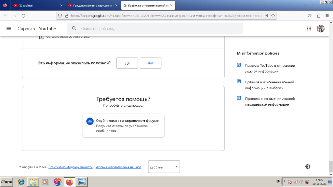Viewport: 333px width, 187px height.
Task: Toggle reader view in the address bar
Action: 266,15
